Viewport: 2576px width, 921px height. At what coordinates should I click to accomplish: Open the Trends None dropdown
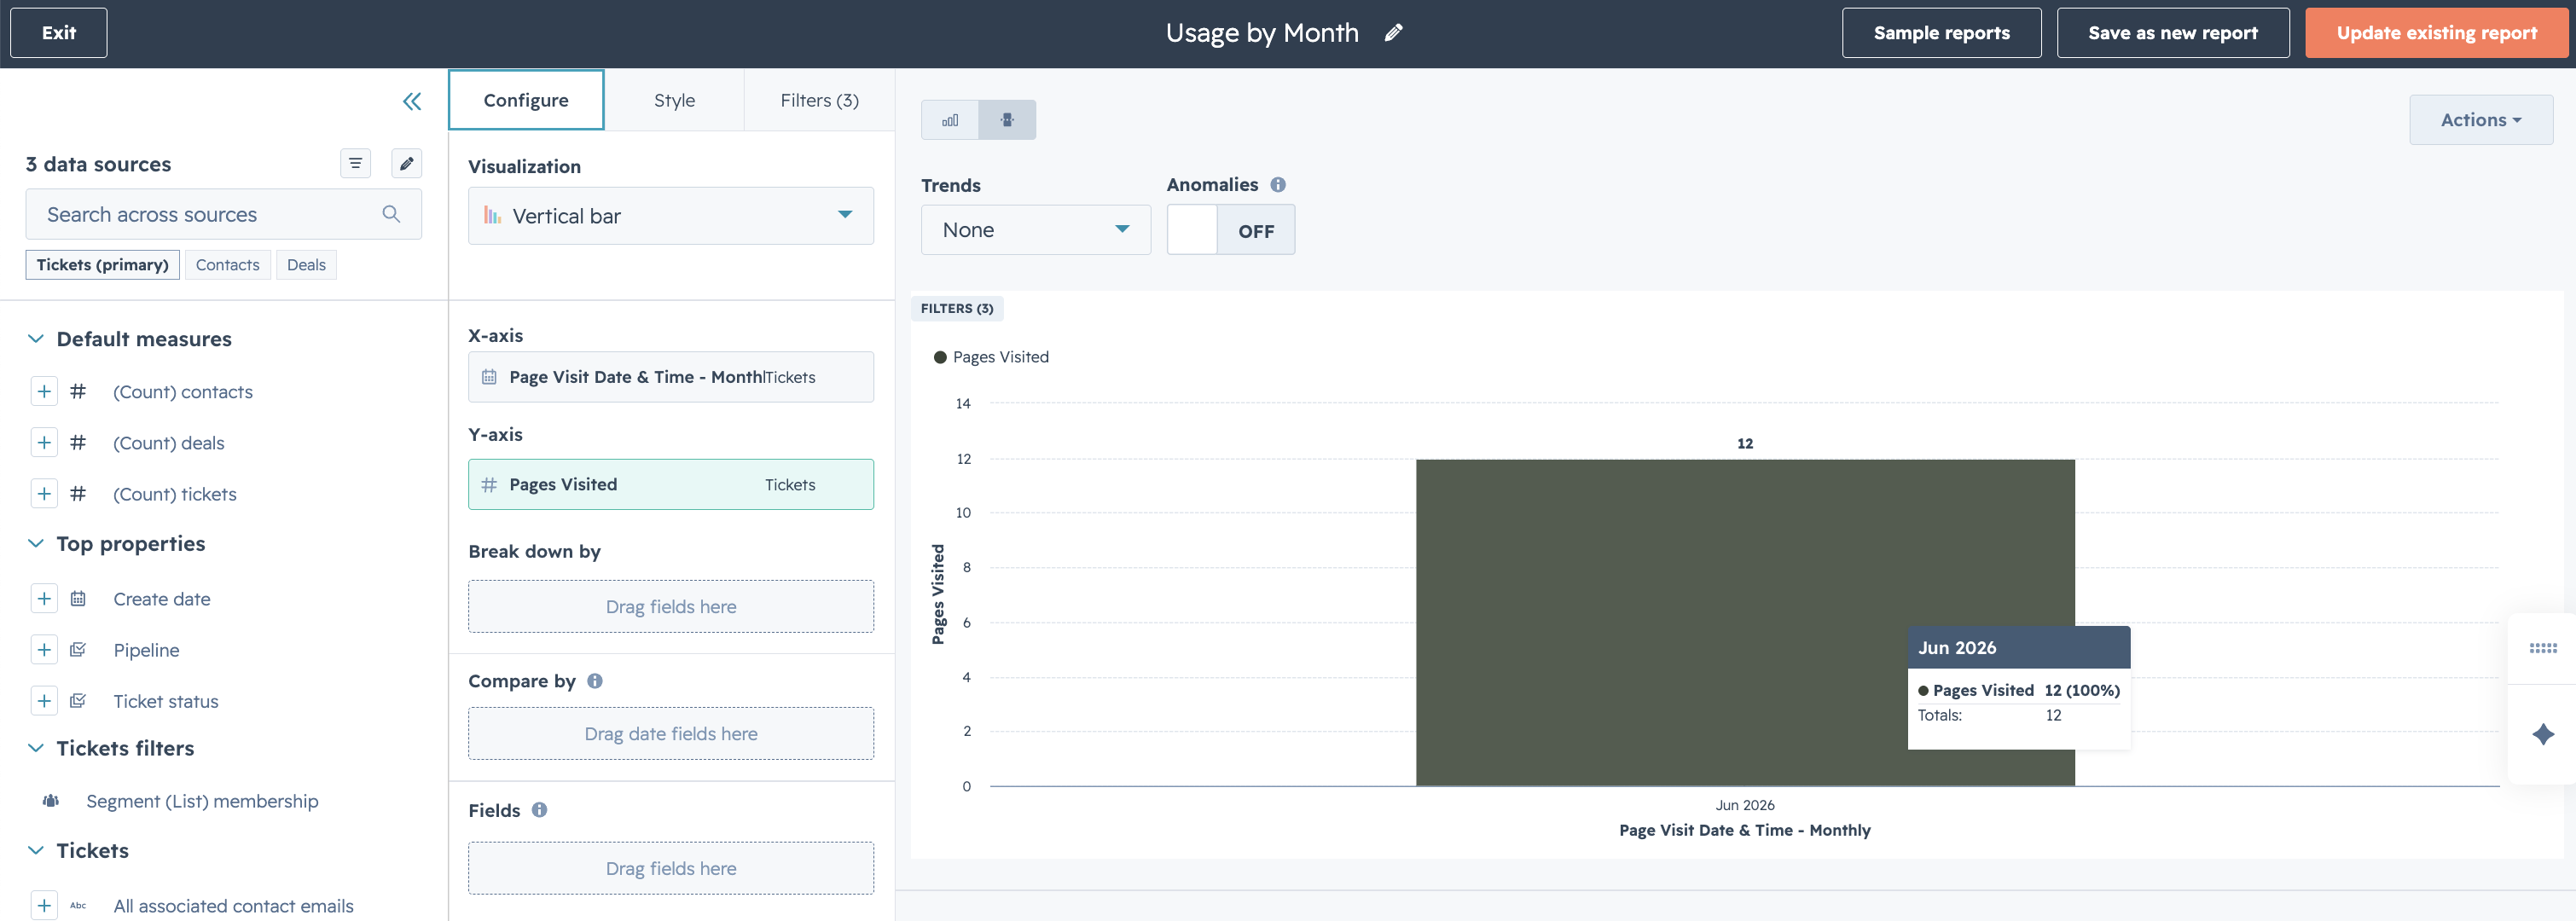pos(1035,230)
